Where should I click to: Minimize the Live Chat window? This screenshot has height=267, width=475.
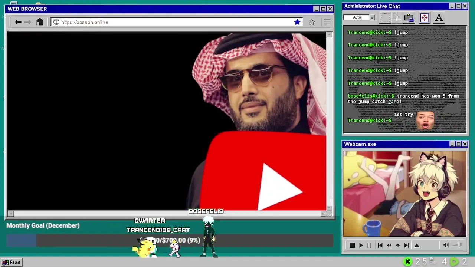(452, 6)
